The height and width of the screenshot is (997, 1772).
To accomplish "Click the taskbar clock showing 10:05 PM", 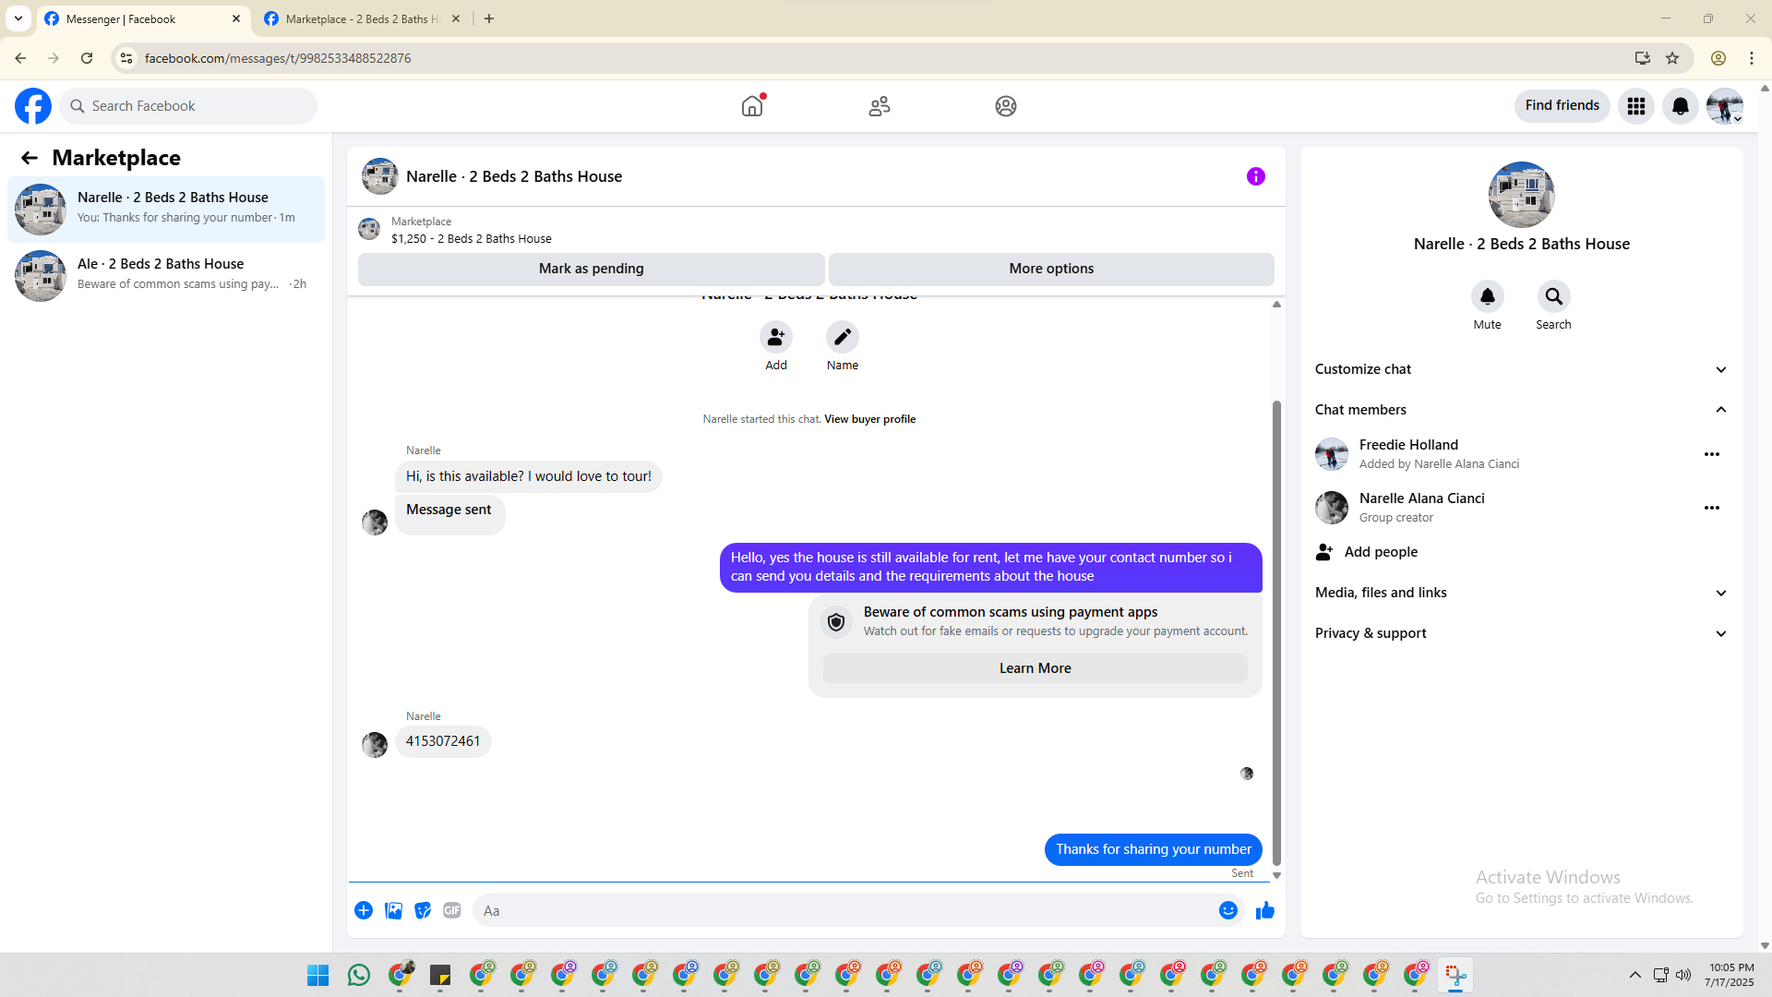I will (x=1730, y=975).
